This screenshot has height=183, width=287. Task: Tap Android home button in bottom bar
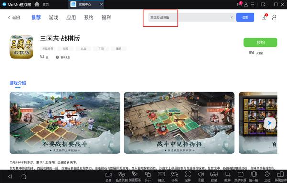pyautogui.click(x=23, y=176)
